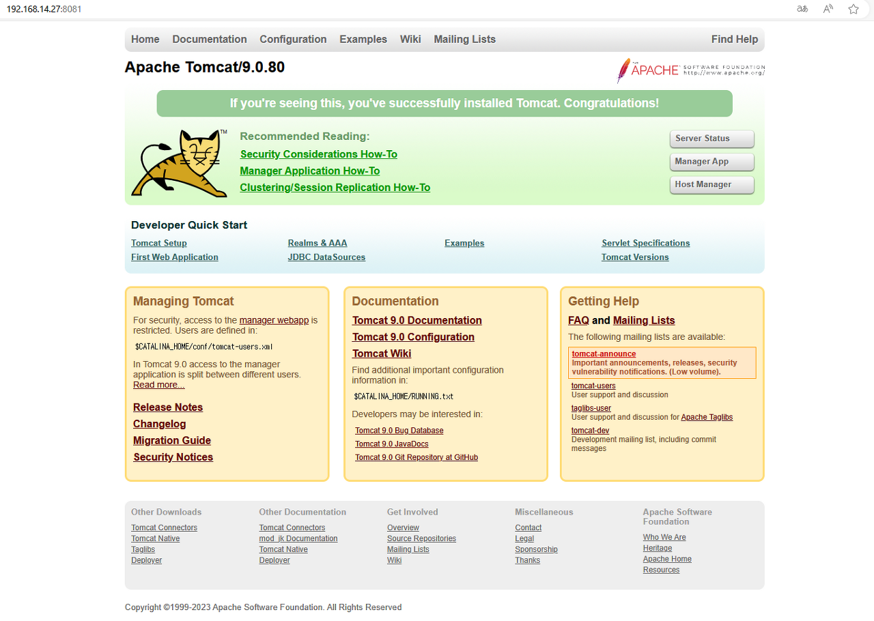Open Tomcat 9.0 Bug Database link

tap(399, 431)
